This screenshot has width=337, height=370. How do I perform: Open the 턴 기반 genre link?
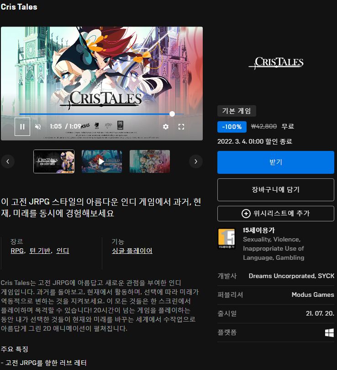point(40,251)
